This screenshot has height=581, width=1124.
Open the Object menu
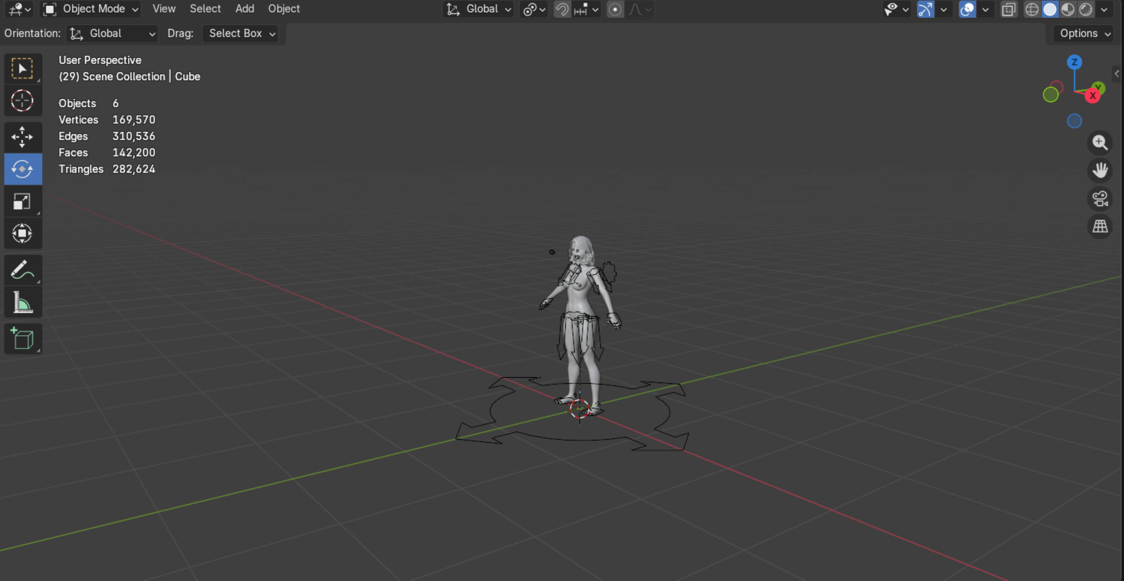point(284,9)
